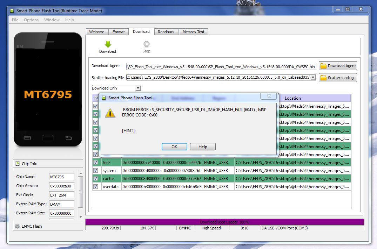This screenshot has width=377, height=249.
Task: Open the Help menu
Action: (69, 20)
